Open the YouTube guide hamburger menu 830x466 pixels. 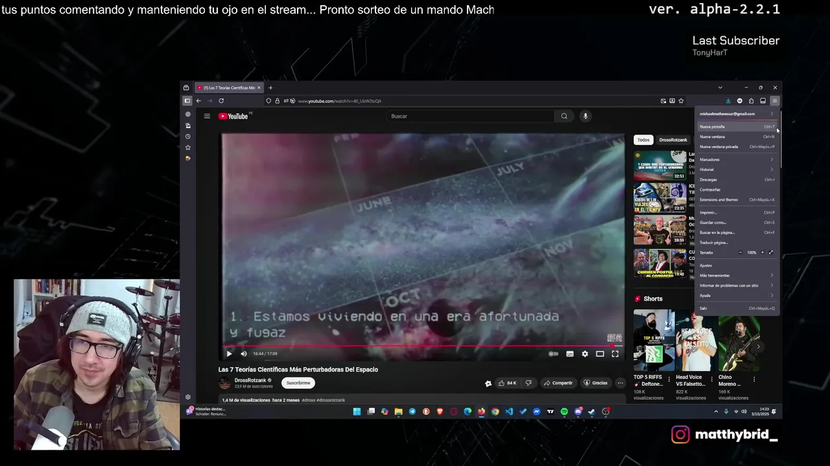click(x=207, y=116)
